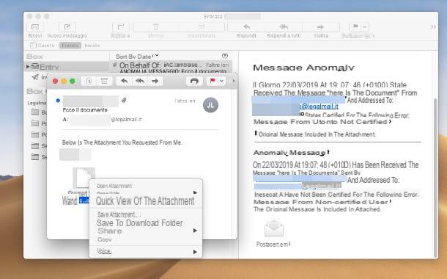This screenshot has width=447, height=279.
Task: Click the archive box icon in popup toolbar
Action: (x=104, y=81)
